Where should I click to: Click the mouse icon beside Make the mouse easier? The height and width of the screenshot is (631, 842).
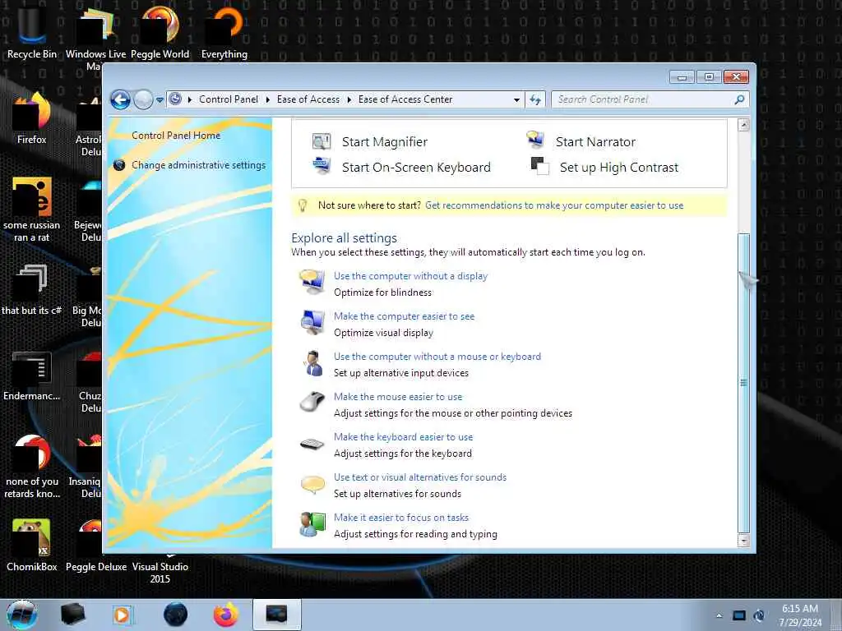[312, 402]
